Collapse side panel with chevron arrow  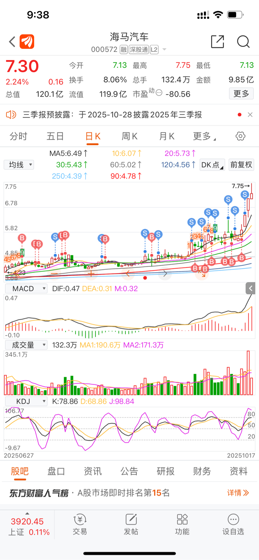pos(250,288)
